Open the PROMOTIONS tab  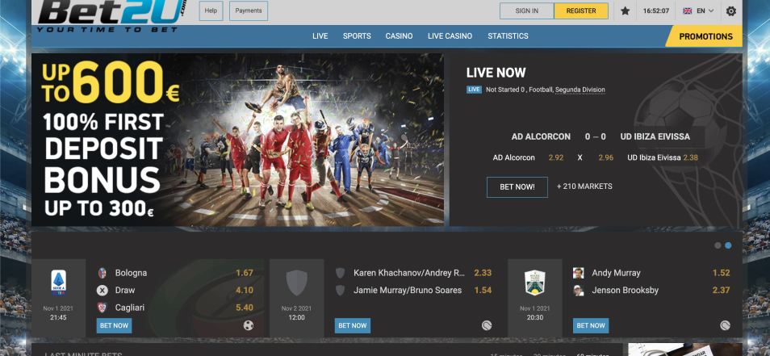(x=705, y=36)
